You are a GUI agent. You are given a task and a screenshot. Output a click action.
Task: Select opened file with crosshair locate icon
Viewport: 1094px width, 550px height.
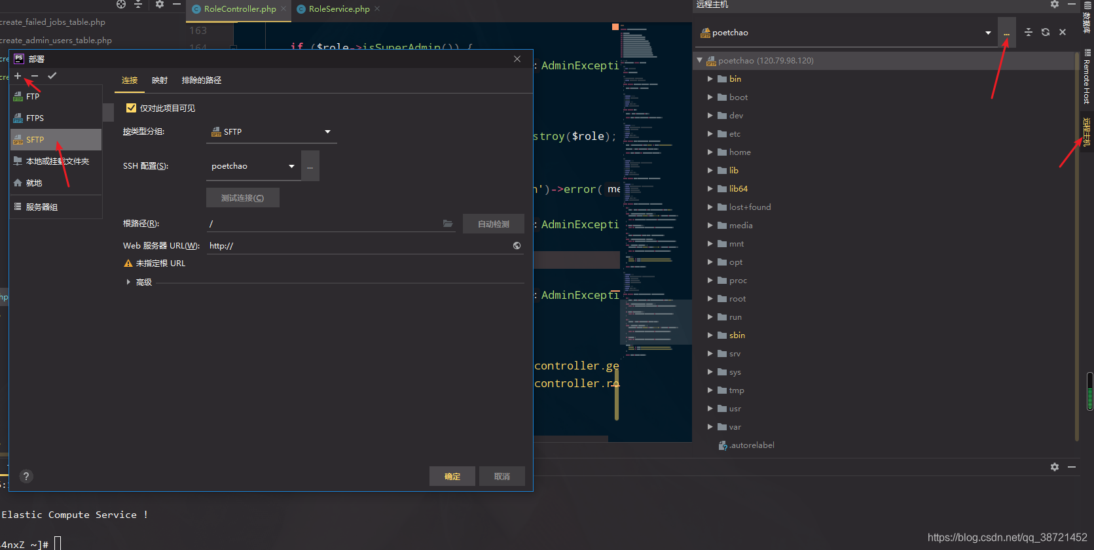click(121, 4)
